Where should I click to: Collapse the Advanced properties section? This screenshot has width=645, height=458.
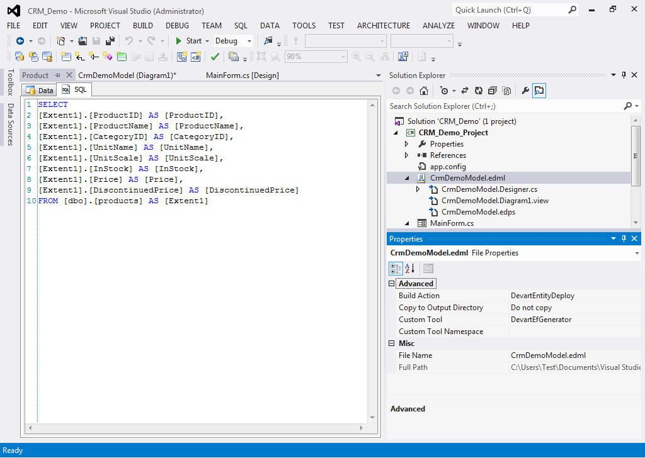coord(392,284)
